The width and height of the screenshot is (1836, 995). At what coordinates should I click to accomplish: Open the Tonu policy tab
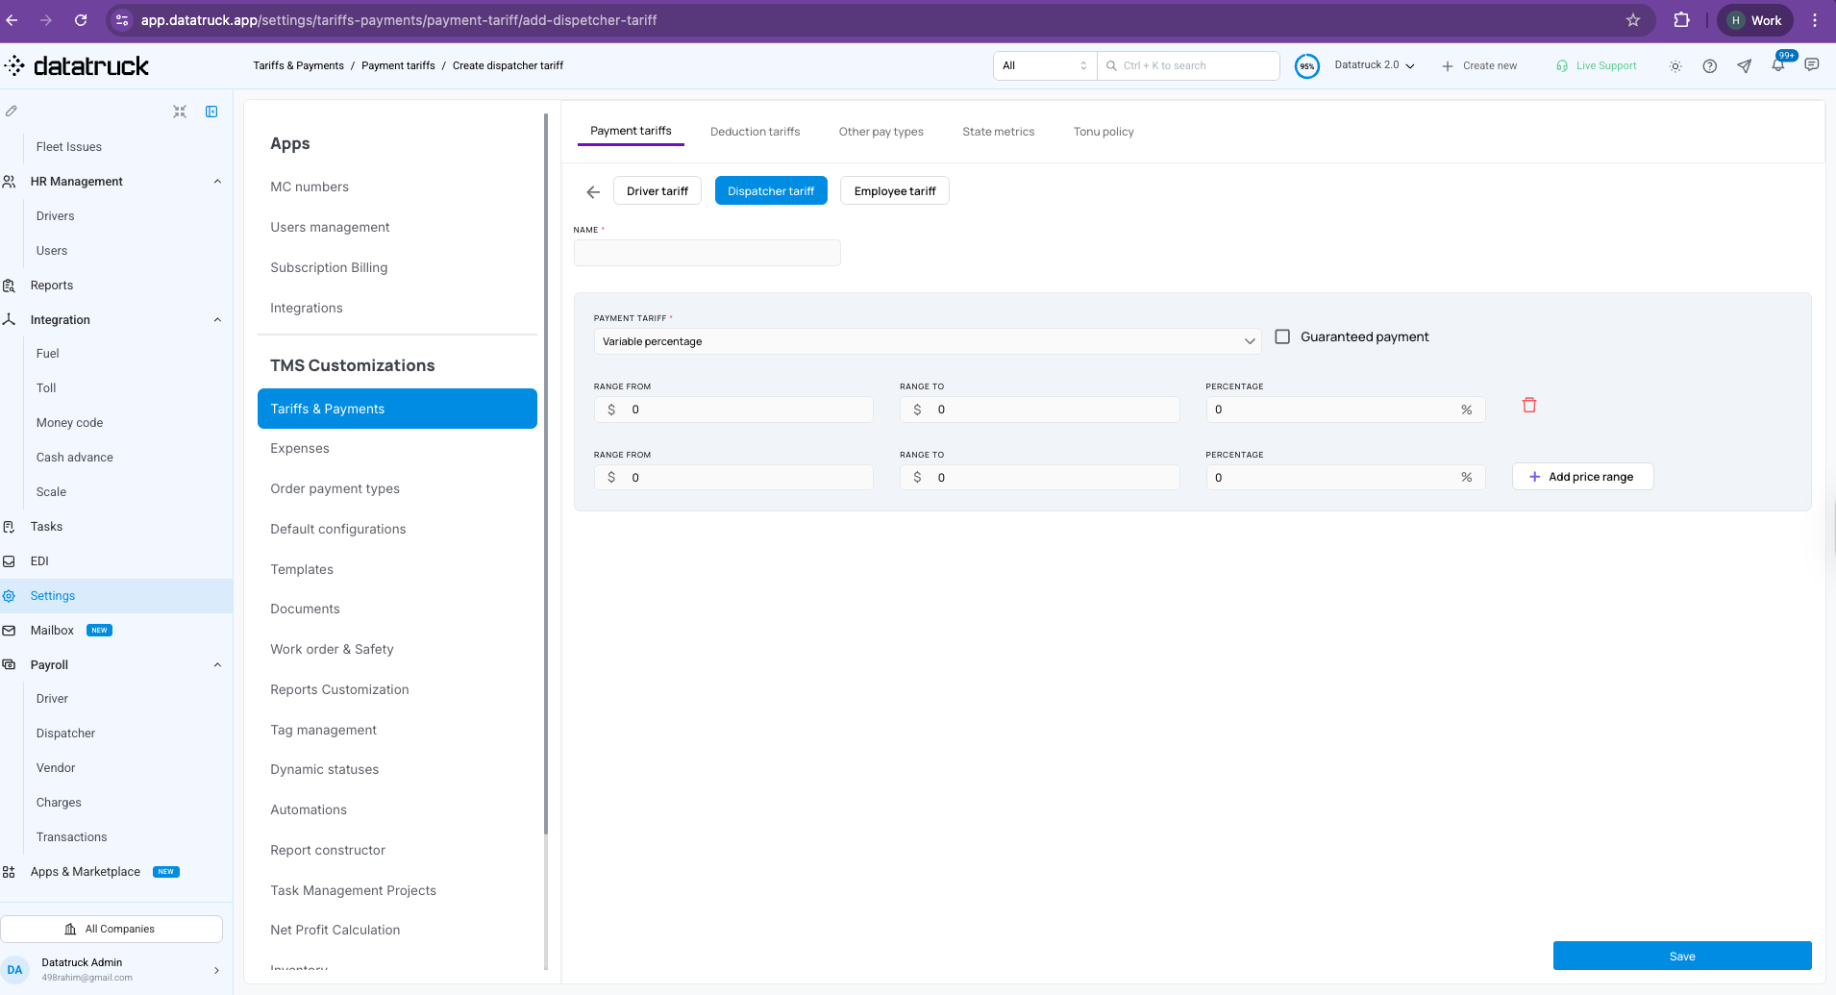1104,132
